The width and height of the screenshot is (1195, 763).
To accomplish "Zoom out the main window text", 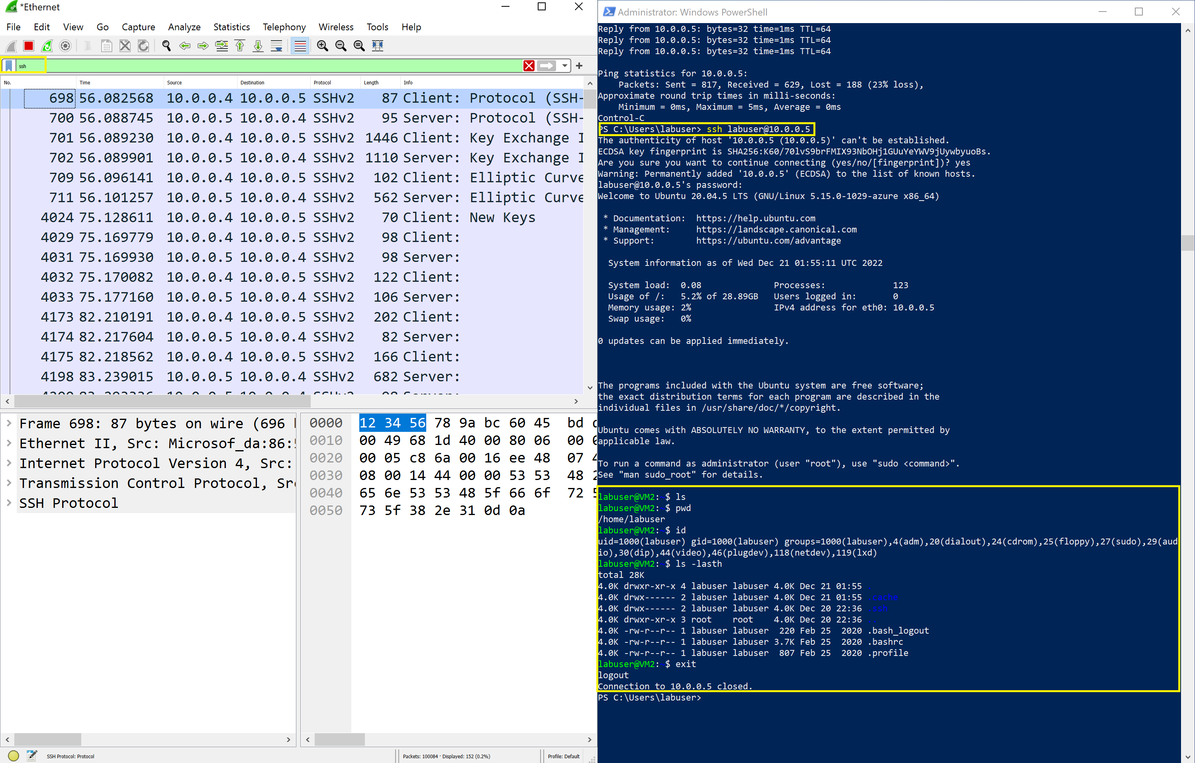I will 341,46.
